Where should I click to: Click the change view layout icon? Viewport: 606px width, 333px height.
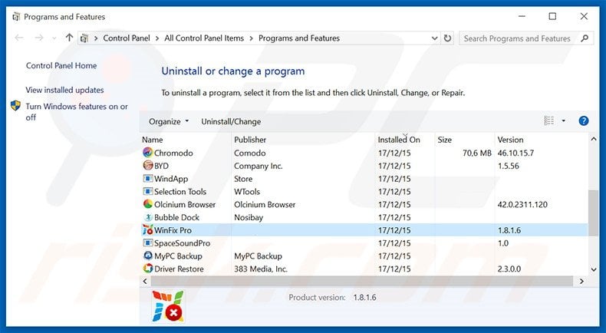click(x=548, y=121)
